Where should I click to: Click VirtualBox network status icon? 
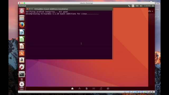[130, 92]
